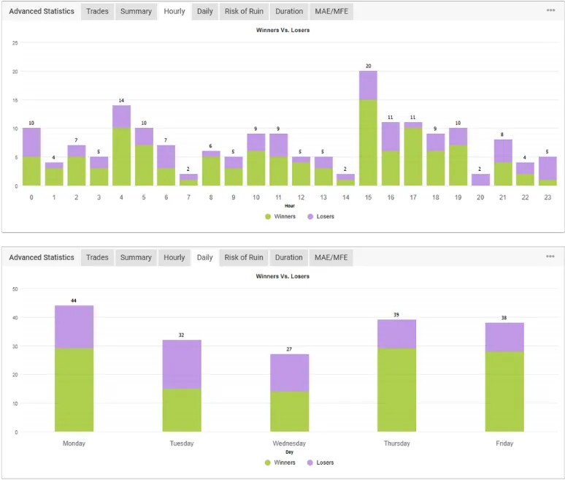Switch to Duration tab in the daily panel

click(x=289, y=257)
